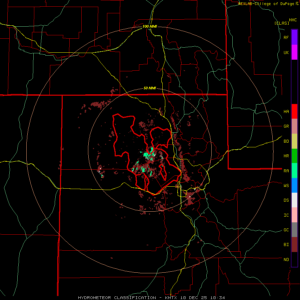300x300 pixels.
Task: Click the BI legend label
Action: point(286,245)
